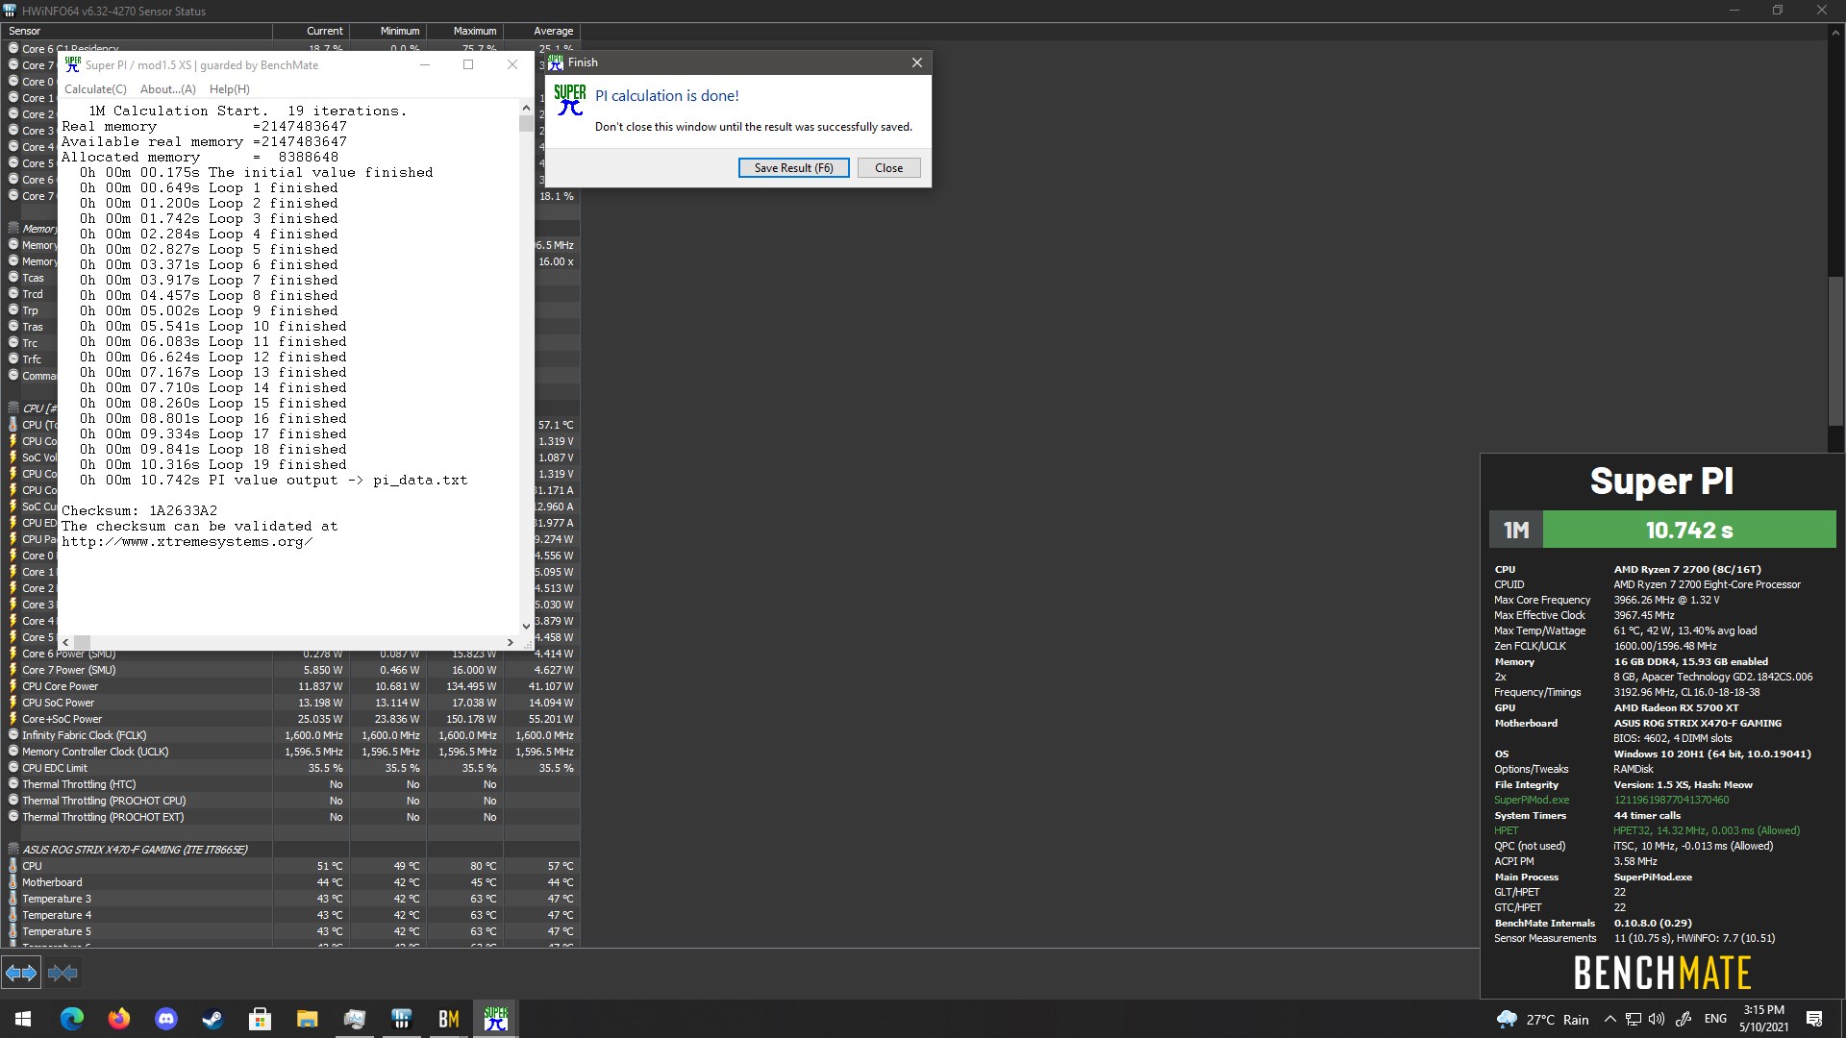Select the Core 7 Power (SMU) row
The image size is (1846, 1038).
tap(290, 670)
